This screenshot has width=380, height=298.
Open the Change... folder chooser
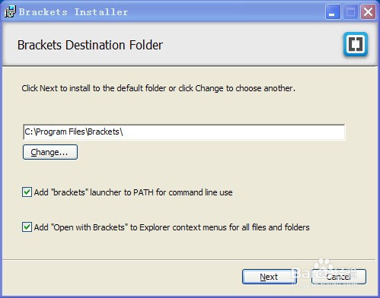[50, 152]
